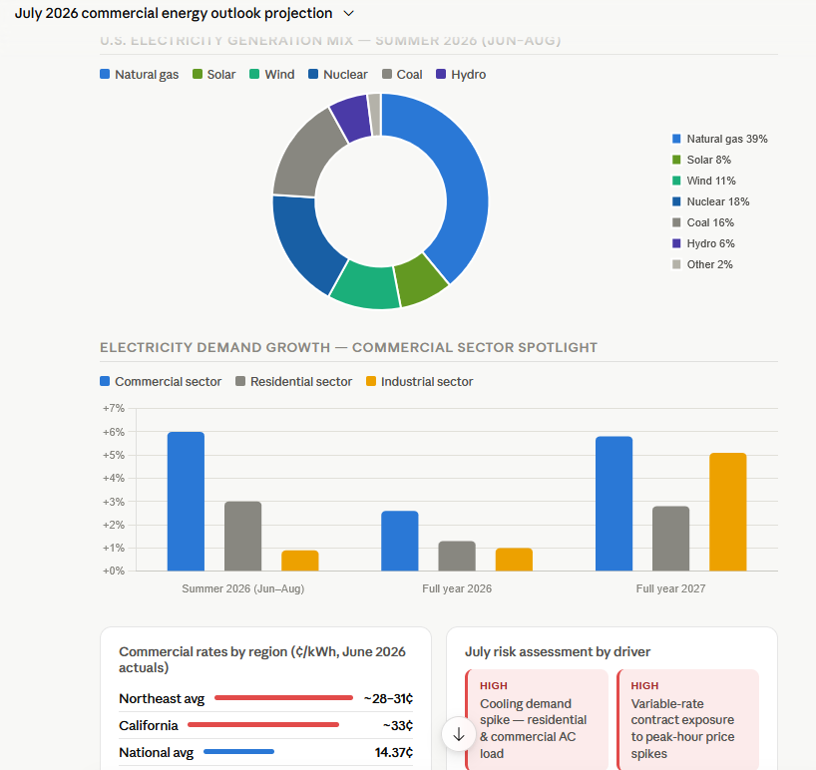Click 'Full year 2027' axis label
The width and height of the screenshot is (816, 770).
pyautogui.click(x=670, y=588)
